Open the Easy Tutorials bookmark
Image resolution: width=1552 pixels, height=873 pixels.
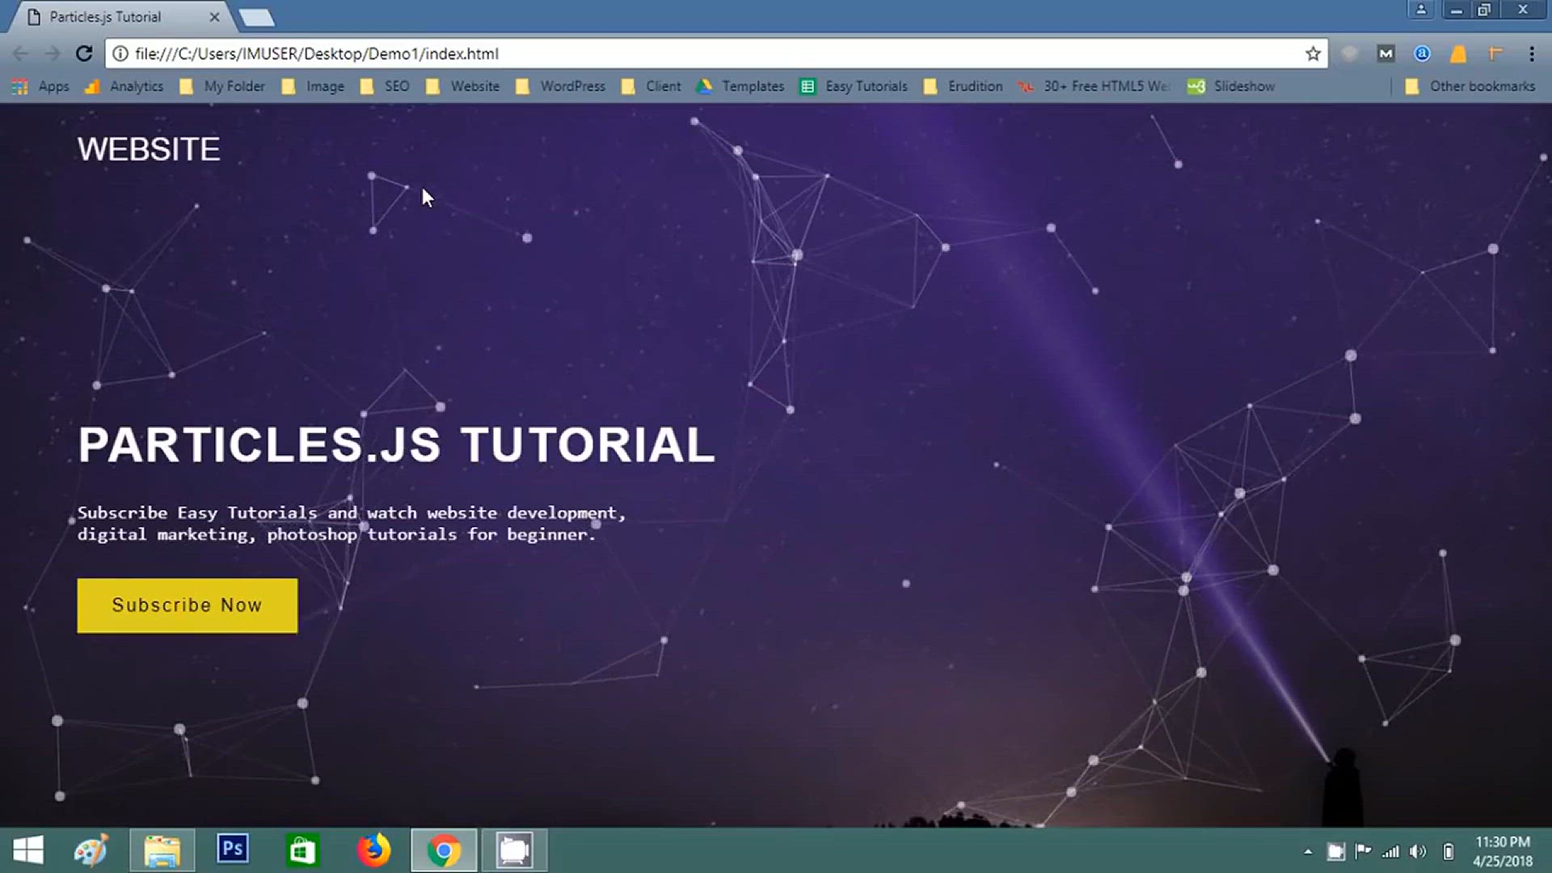tap(854, 86)
